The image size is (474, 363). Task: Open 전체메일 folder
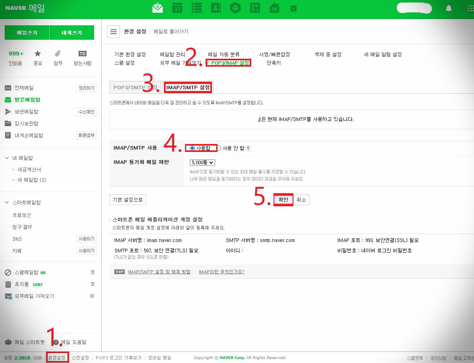[x=24, y=88]
